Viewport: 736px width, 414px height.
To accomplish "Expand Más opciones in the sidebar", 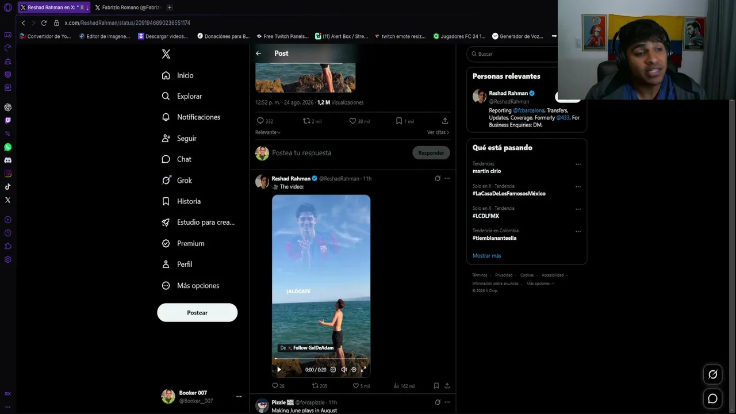I will click(x=191, y=286).
